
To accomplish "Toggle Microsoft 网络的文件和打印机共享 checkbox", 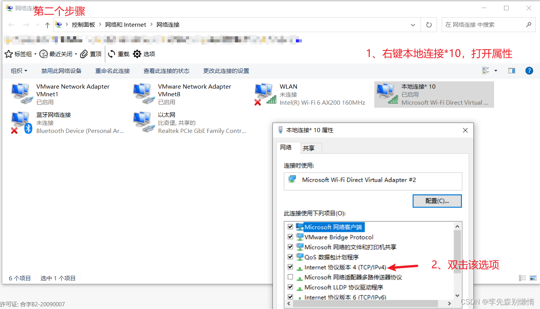I will tap(290, 247).
